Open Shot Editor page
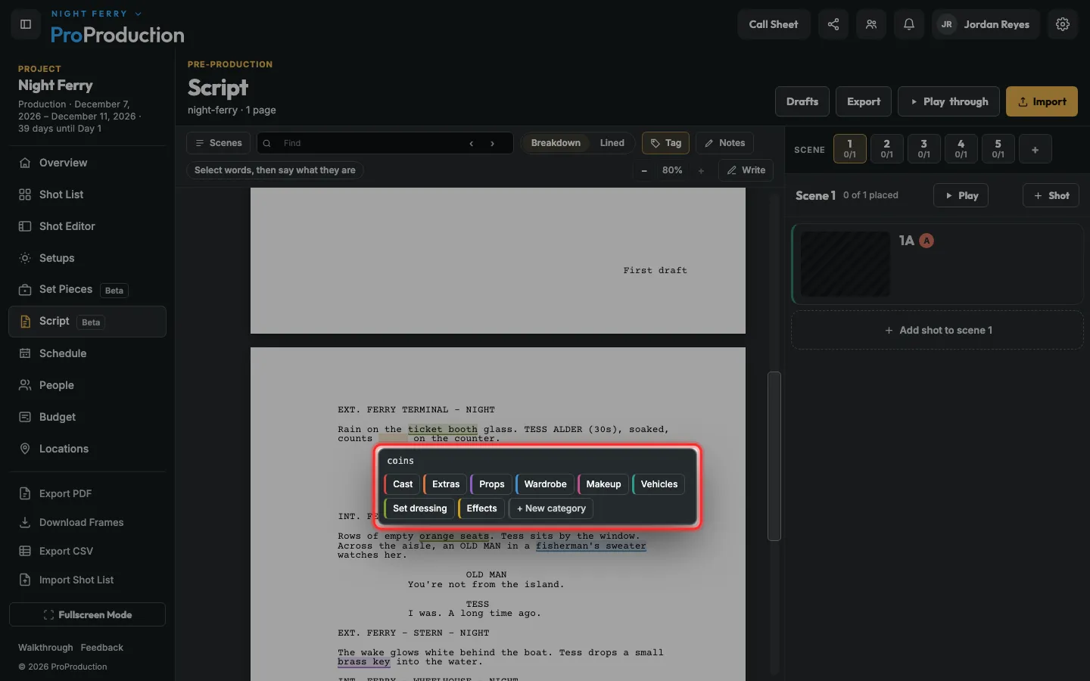 click(87, 226)
